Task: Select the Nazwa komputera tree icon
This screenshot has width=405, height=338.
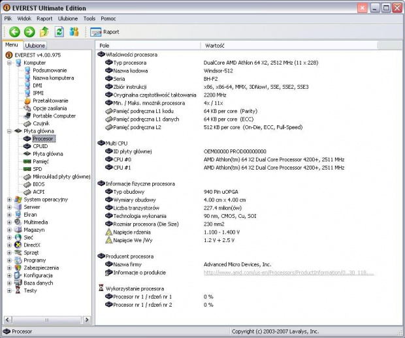Action: click(x=27, y=78)
